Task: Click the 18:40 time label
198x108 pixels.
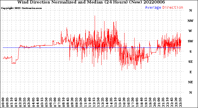Action: tap(141, 102)
